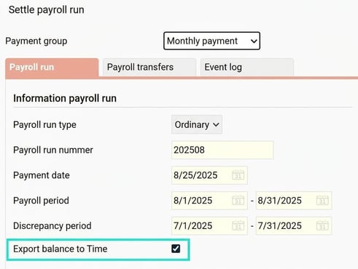Open calendar for Payroll period start date
Image resolution: width=358 pixels, height=269 pixels.
coord(238,201)
